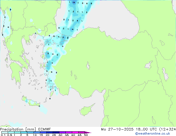Click the '50' legend scale label
This screenshot has height=136, width=176.
86,135
